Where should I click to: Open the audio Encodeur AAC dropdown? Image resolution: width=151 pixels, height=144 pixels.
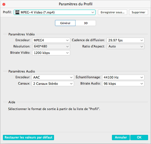[53, 77]
